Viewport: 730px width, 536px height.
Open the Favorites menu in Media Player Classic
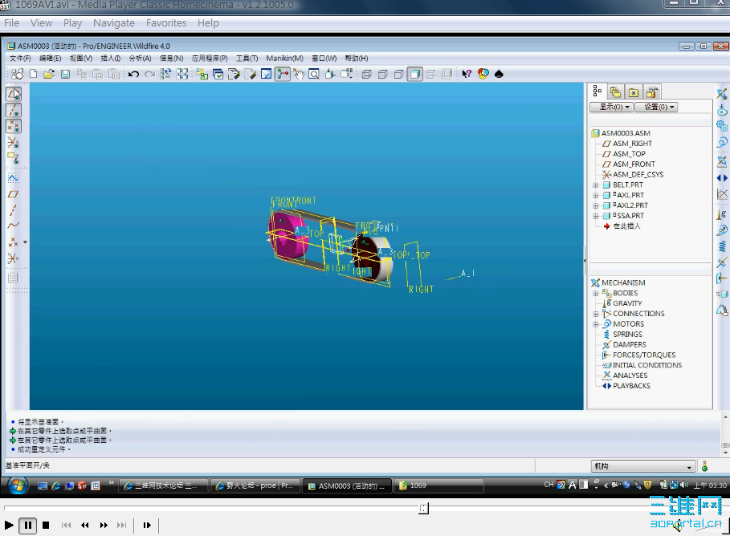(166, 22)
